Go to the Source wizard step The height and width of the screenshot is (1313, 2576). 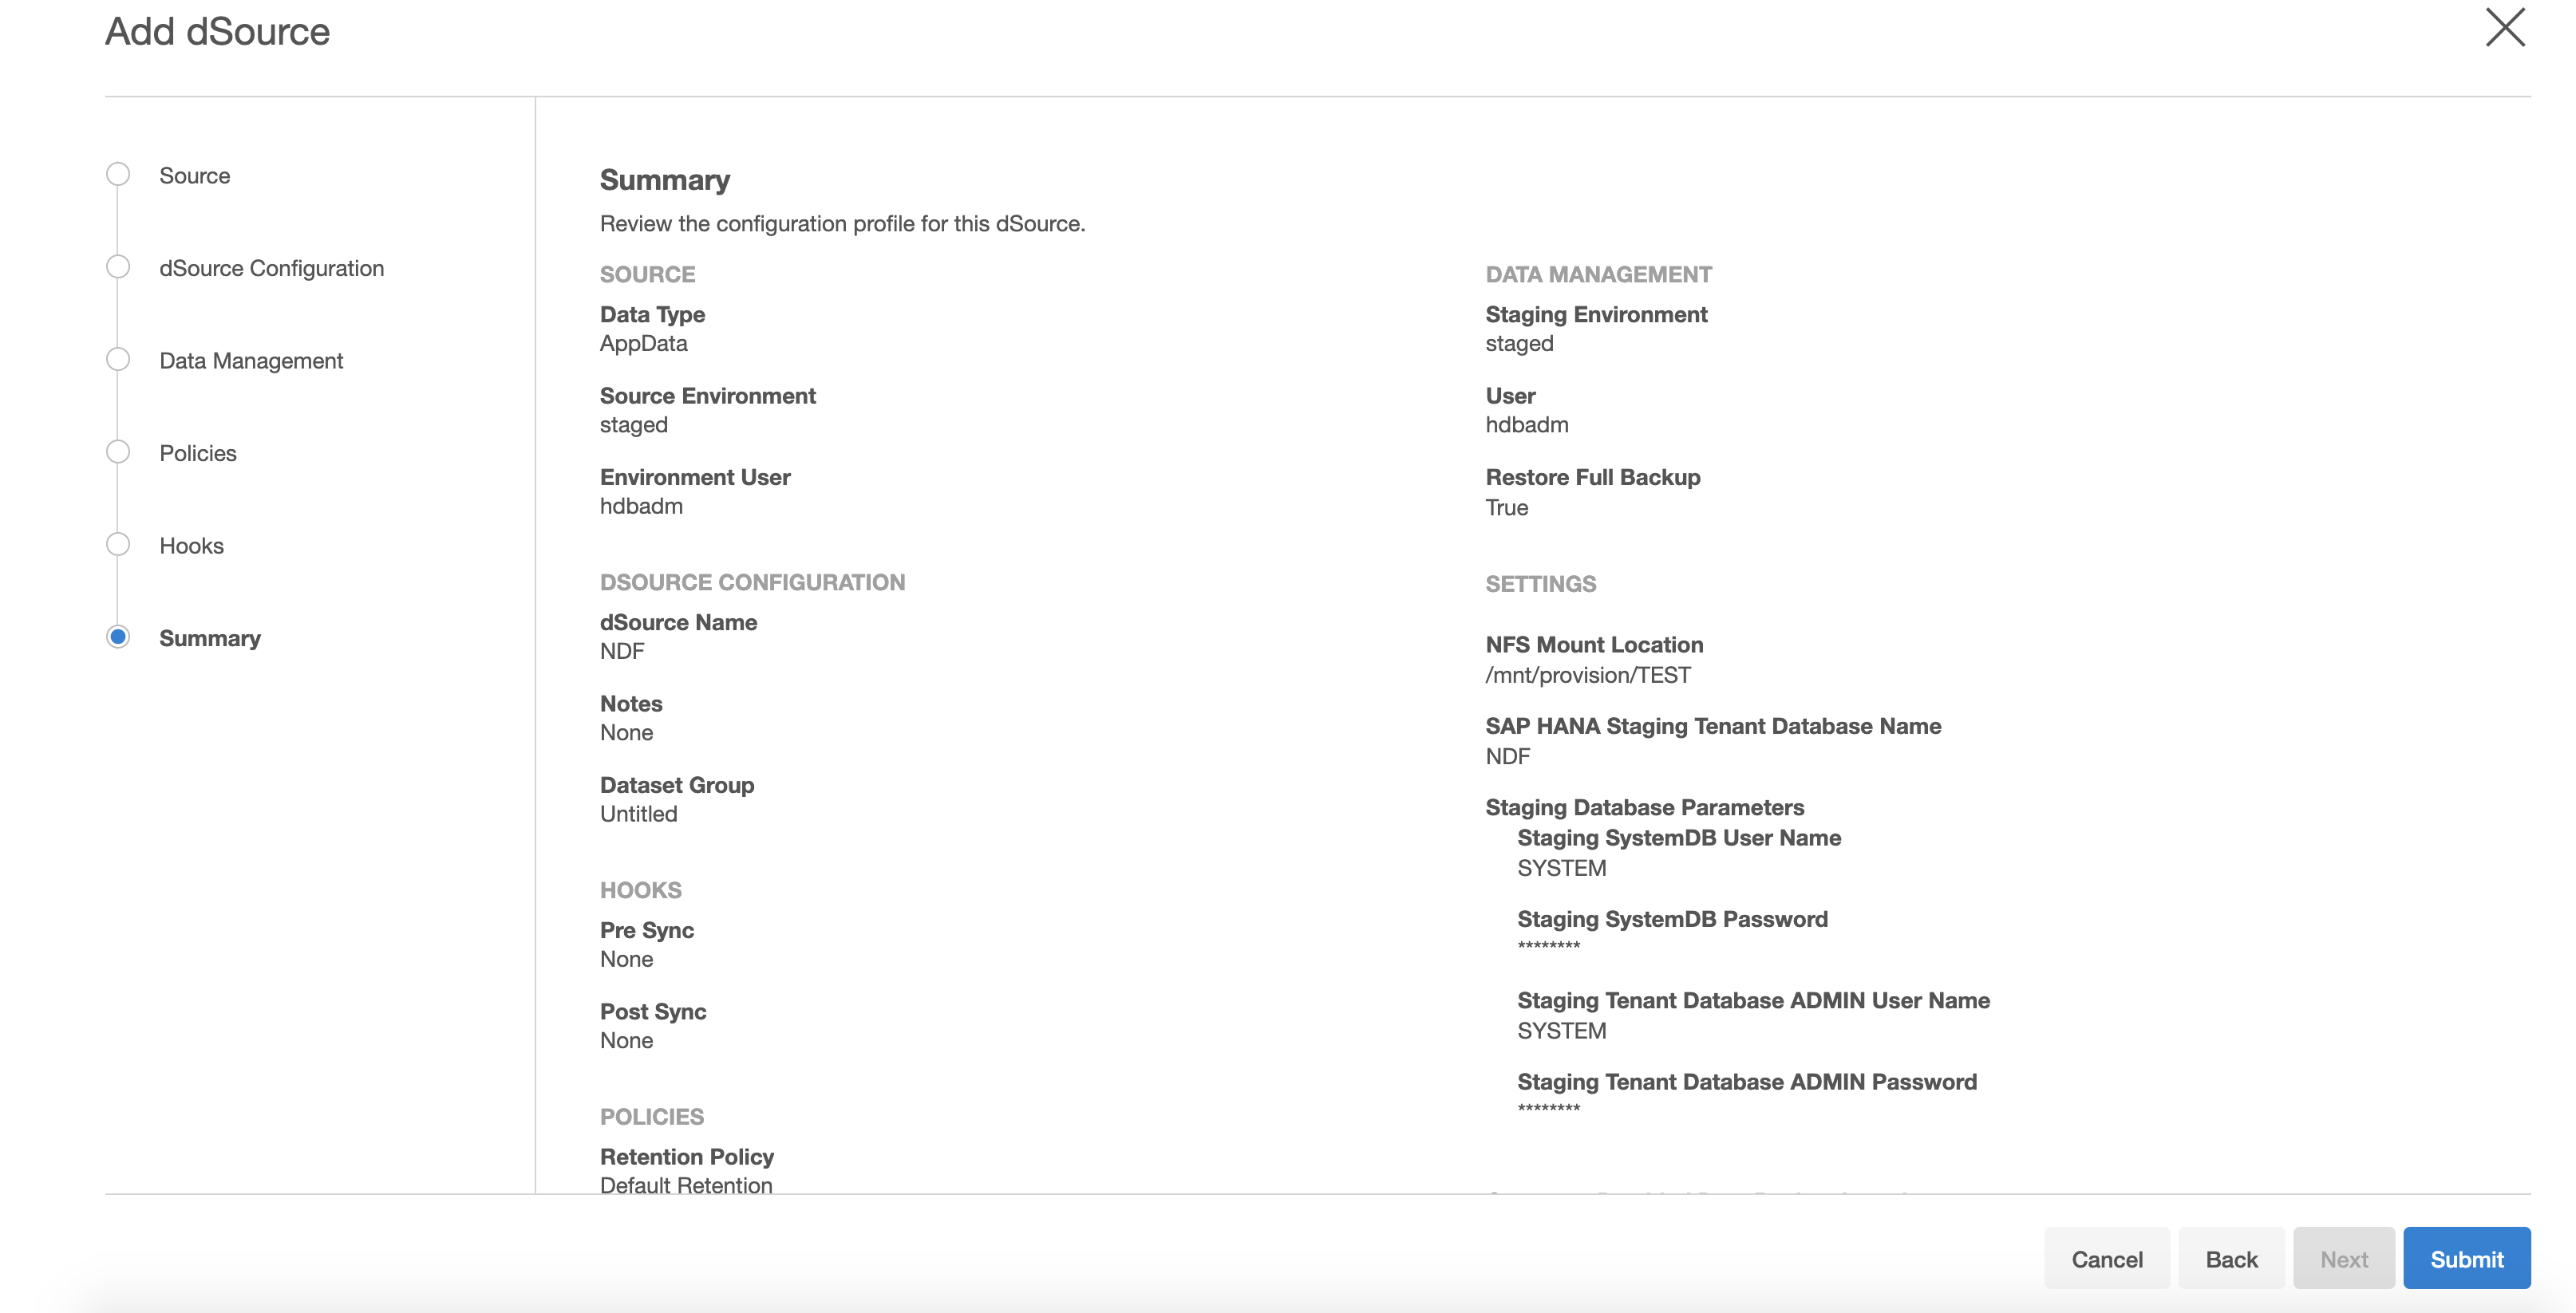pyautogui.click(x=194, y=175)
